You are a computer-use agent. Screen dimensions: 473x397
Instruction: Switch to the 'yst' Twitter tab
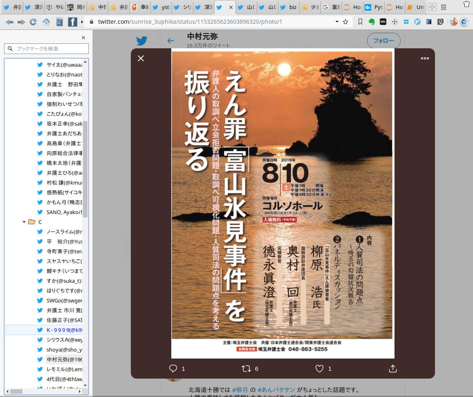pyautogui.click(x=161, y=7)
